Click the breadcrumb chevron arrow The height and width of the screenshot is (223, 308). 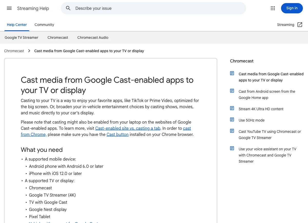[x=29, y=51]
